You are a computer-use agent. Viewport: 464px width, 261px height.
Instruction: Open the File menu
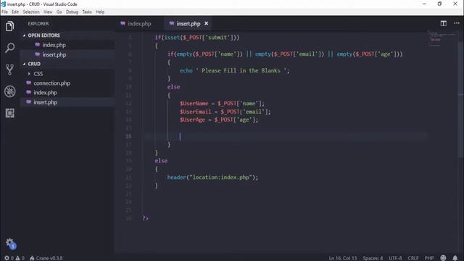(5, 12)
